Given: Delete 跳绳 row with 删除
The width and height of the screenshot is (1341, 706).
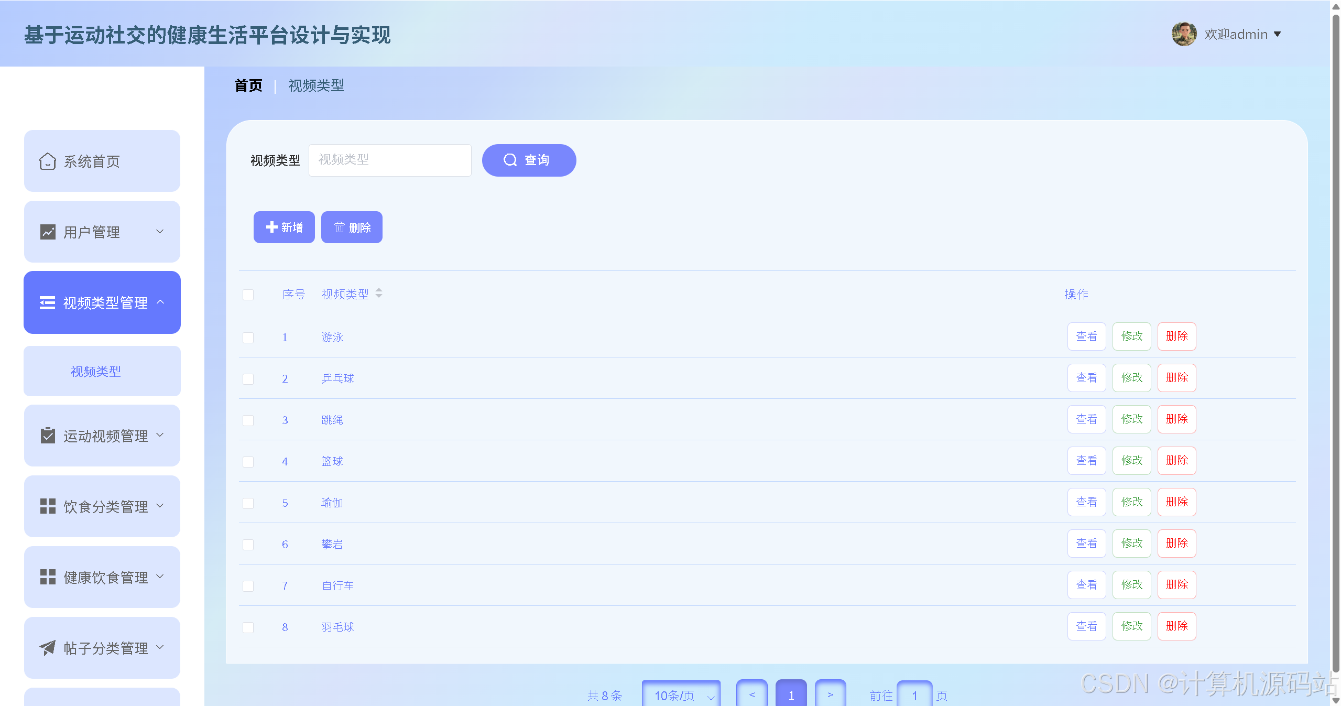Looking at the screenshot, I should [1177, 419].
